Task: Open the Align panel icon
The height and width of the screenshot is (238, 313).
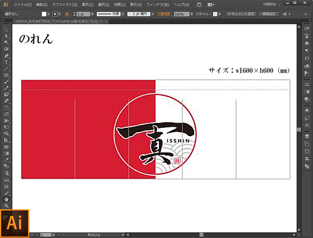Action: (x=307, y=159)
